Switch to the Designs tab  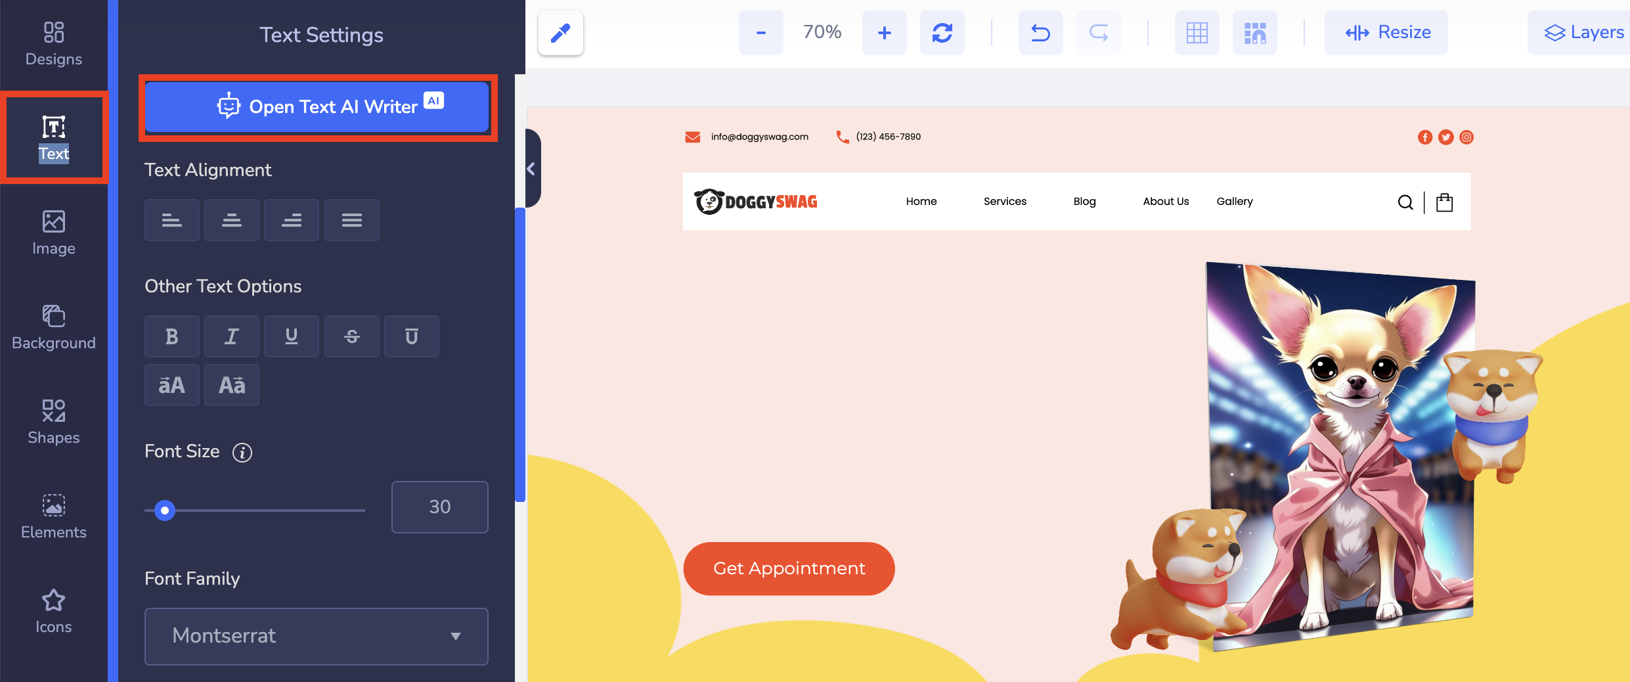pos(54,41)
